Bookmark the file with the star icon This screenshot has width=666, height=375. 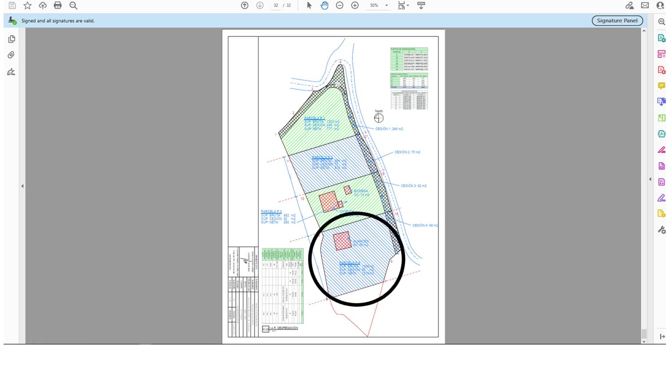point(27,5)
